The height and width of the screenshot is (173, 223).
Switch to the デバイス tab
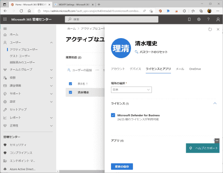click(135, 69)
